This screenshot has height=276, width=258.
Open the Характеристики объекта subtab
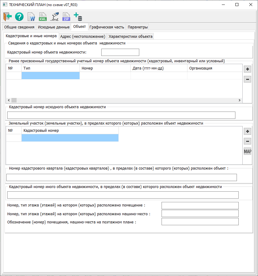tap(131, 37)
